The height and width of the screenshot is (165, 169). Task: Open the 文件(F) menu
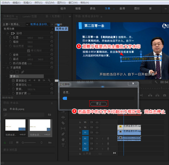[x=6, y=3]
